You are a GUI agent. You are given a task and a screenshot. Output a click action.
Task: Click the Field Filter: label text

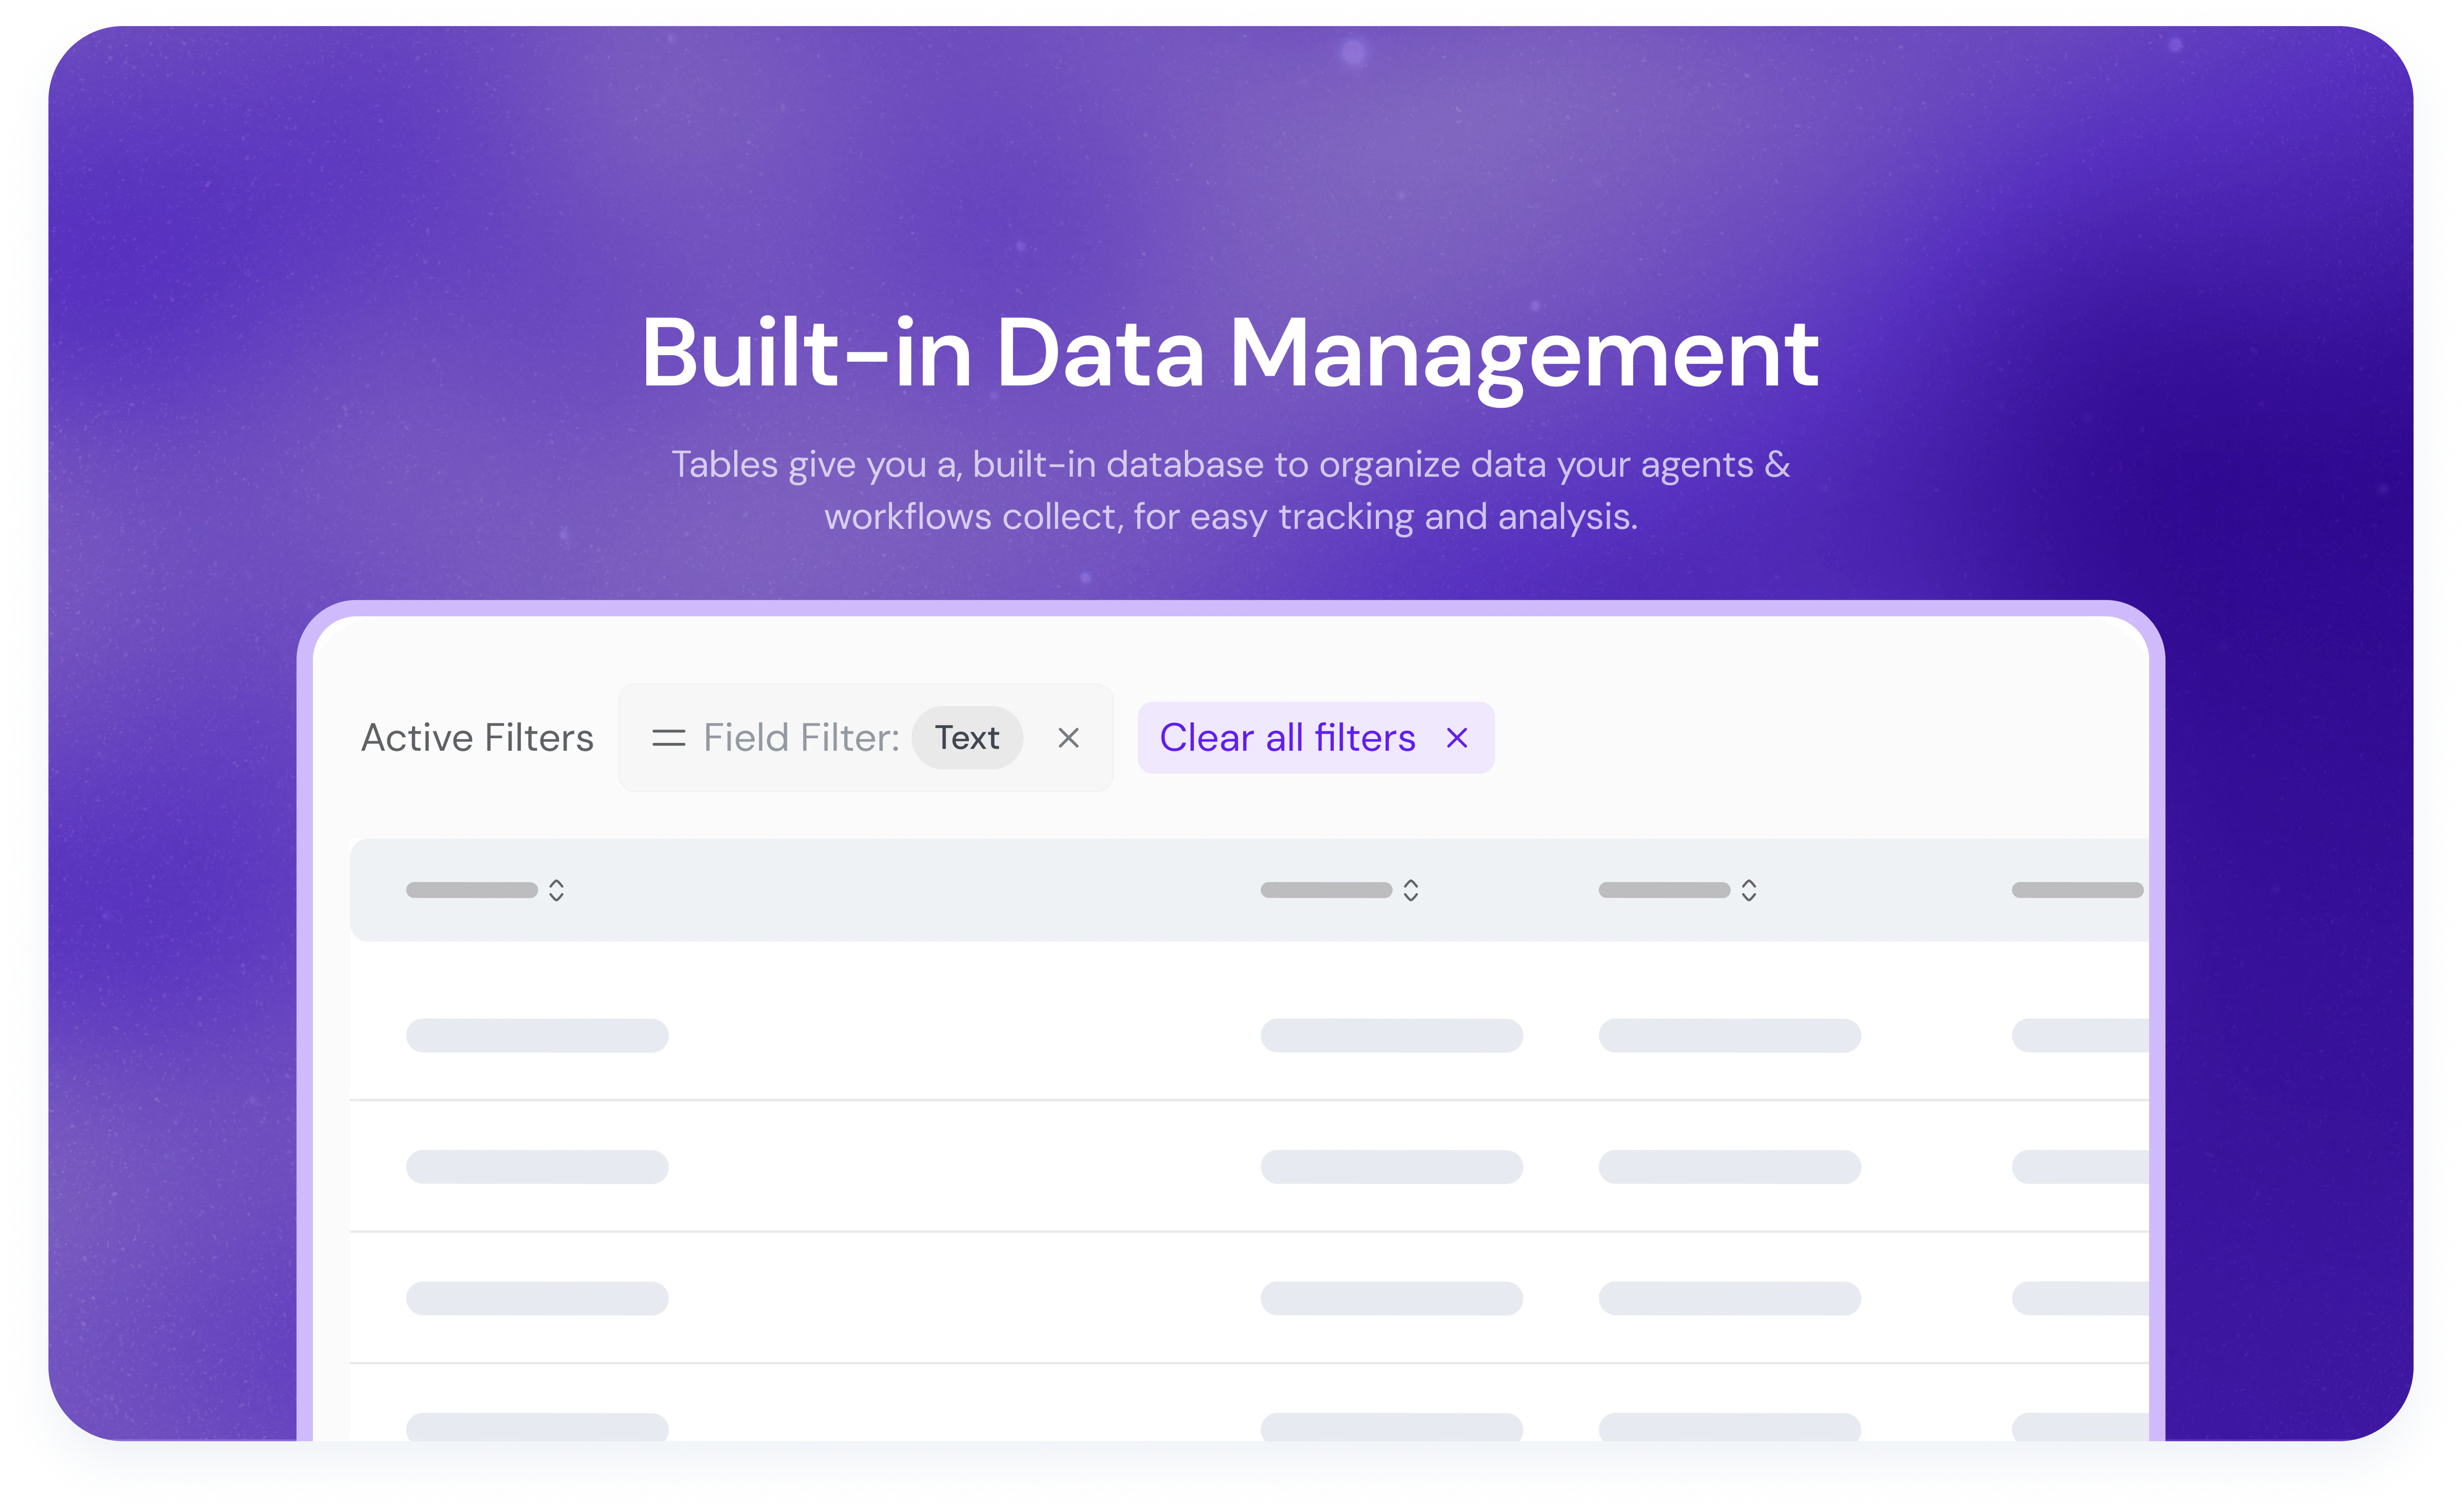click(801, 738)
